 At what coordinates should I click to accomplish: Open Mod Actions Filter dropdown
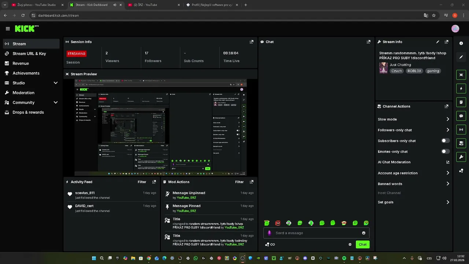tap(239, 182)
